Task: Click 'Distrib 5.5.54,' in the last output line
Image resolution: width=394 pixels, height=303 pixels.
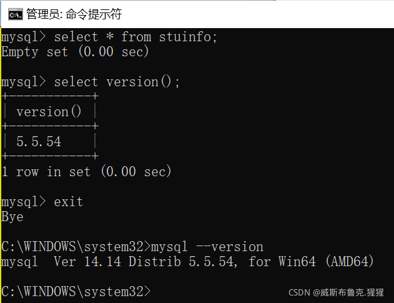Action: 183,262
